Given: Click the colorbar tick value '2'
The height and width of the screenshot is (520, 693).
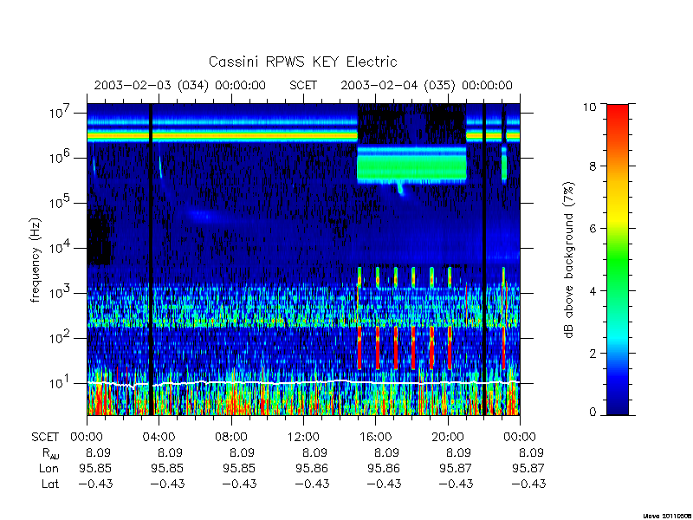Looking at the screenshot, I should [593, 354].
